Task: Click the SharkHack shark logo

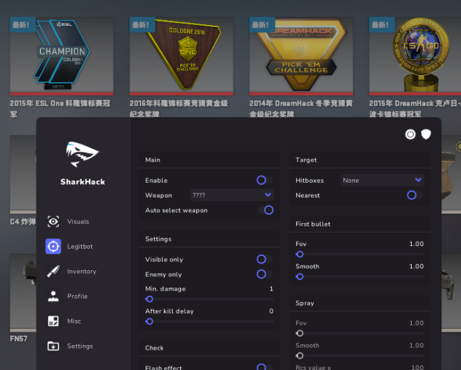Action: 82,154
